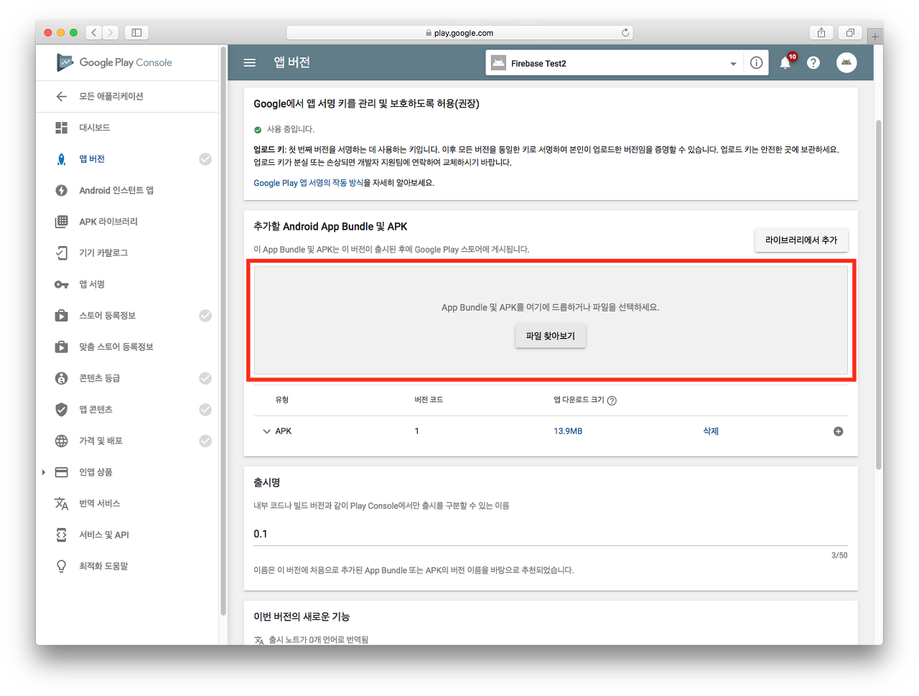This screenshot has height=696, width=919.
Task: Click the 파일 찾아보기 button
Action: pyautogui.click(x=551, y=336)
